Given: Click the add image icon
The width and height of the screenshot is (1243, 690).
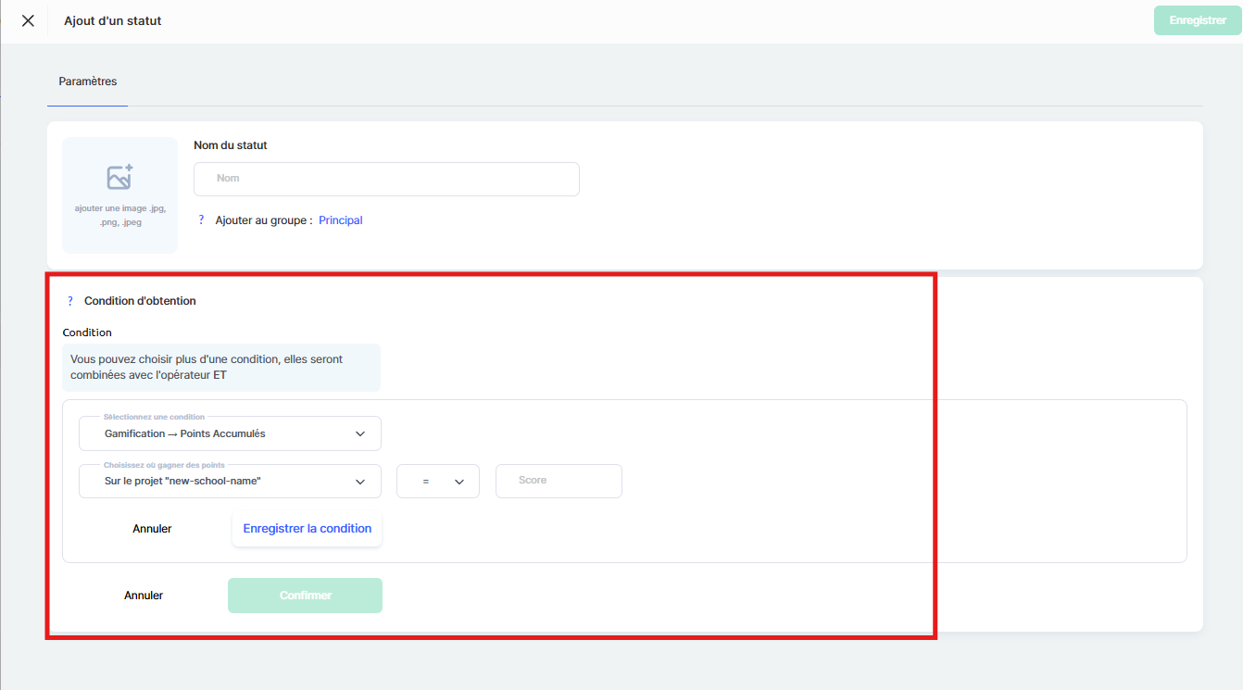Looking at the screenshot, I should (x=119, y=177).
